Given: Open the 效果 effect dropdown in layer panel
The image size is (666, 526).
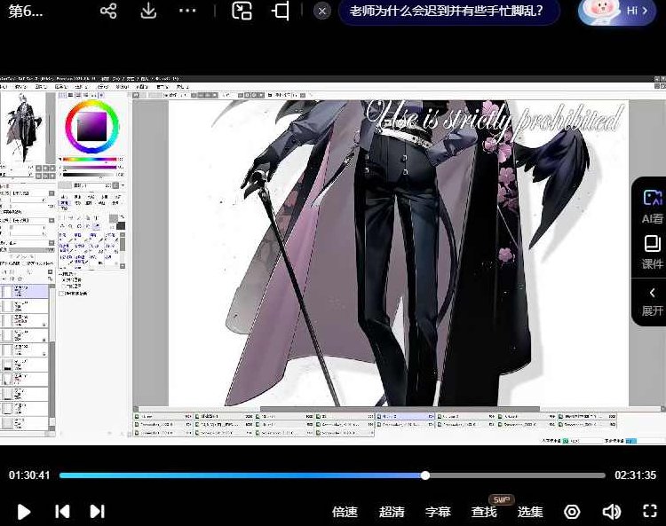Looking at the screenshot, I should coord(52,221).
